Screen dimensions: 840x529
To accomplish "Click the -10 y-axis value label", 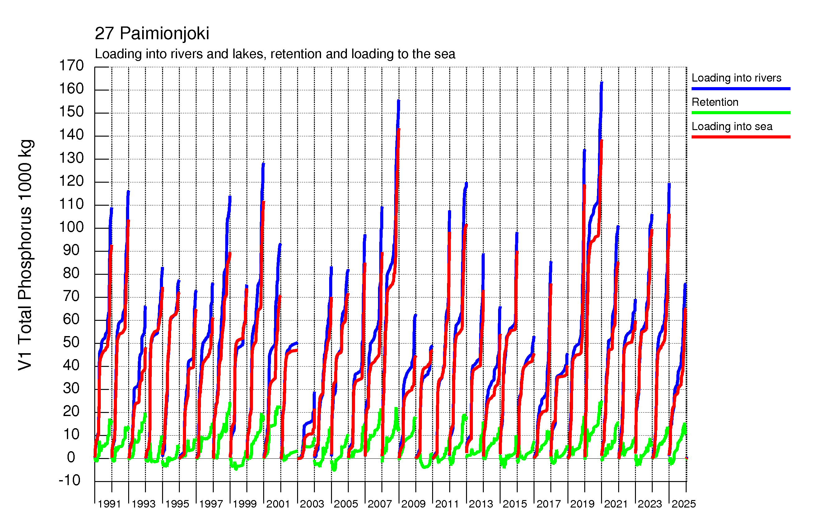I will point(69,480).
